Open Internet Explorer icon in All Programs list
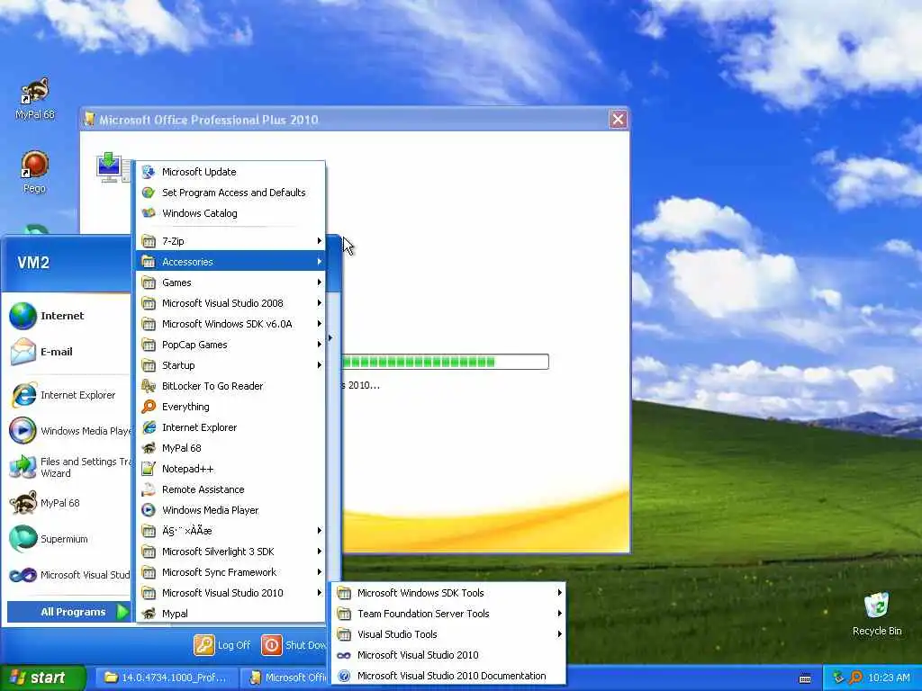The image size is (922, 691). [149, 427]
